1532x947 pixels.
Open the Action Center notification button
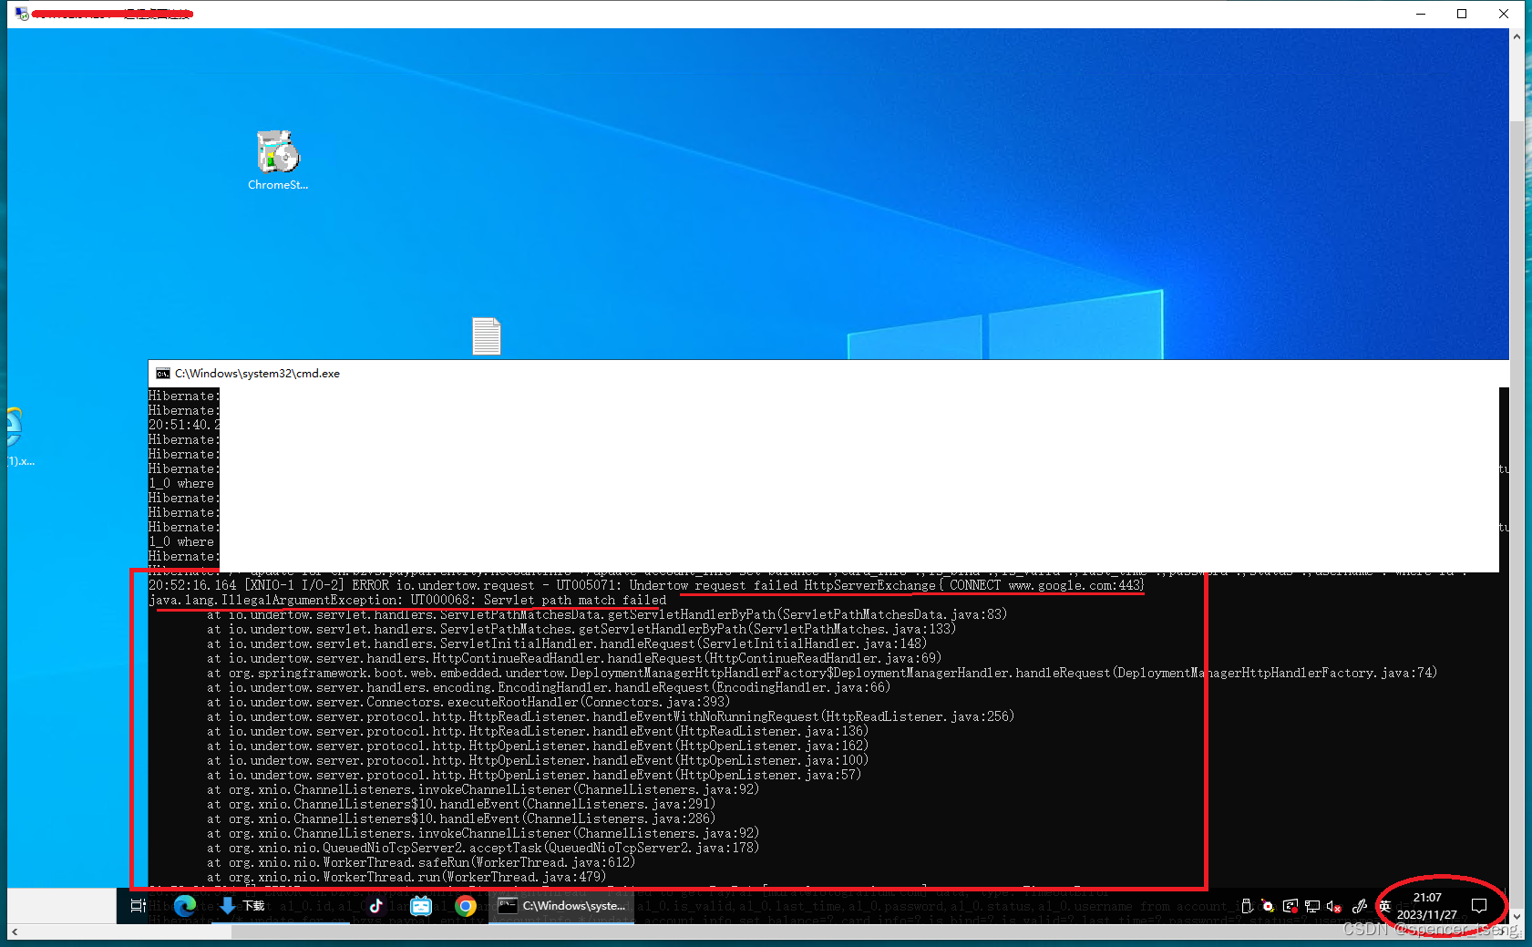(1478, 906)
